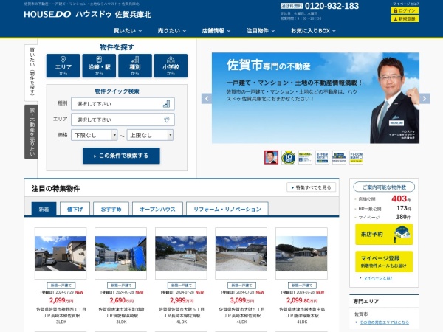Image resolution: width=443 pixels, height=332 pixels.
Task: Open the 上限なし price dropdown
Action: (150, 135)
